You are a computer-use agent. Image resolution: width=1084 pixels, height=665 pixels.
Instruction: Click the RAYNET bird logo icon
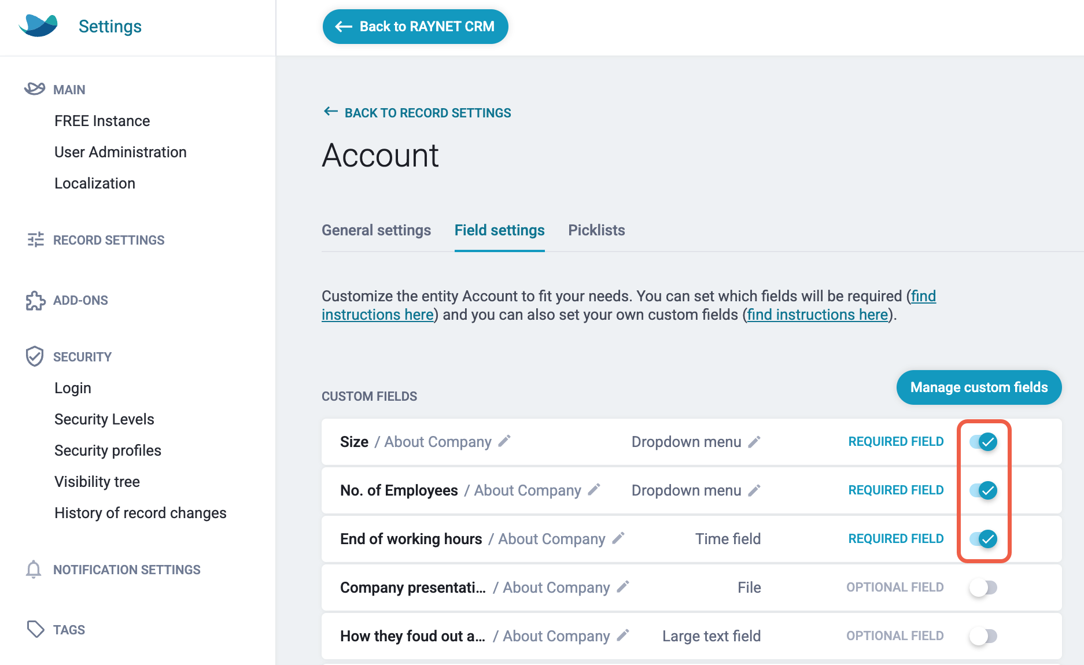[37, 25]
